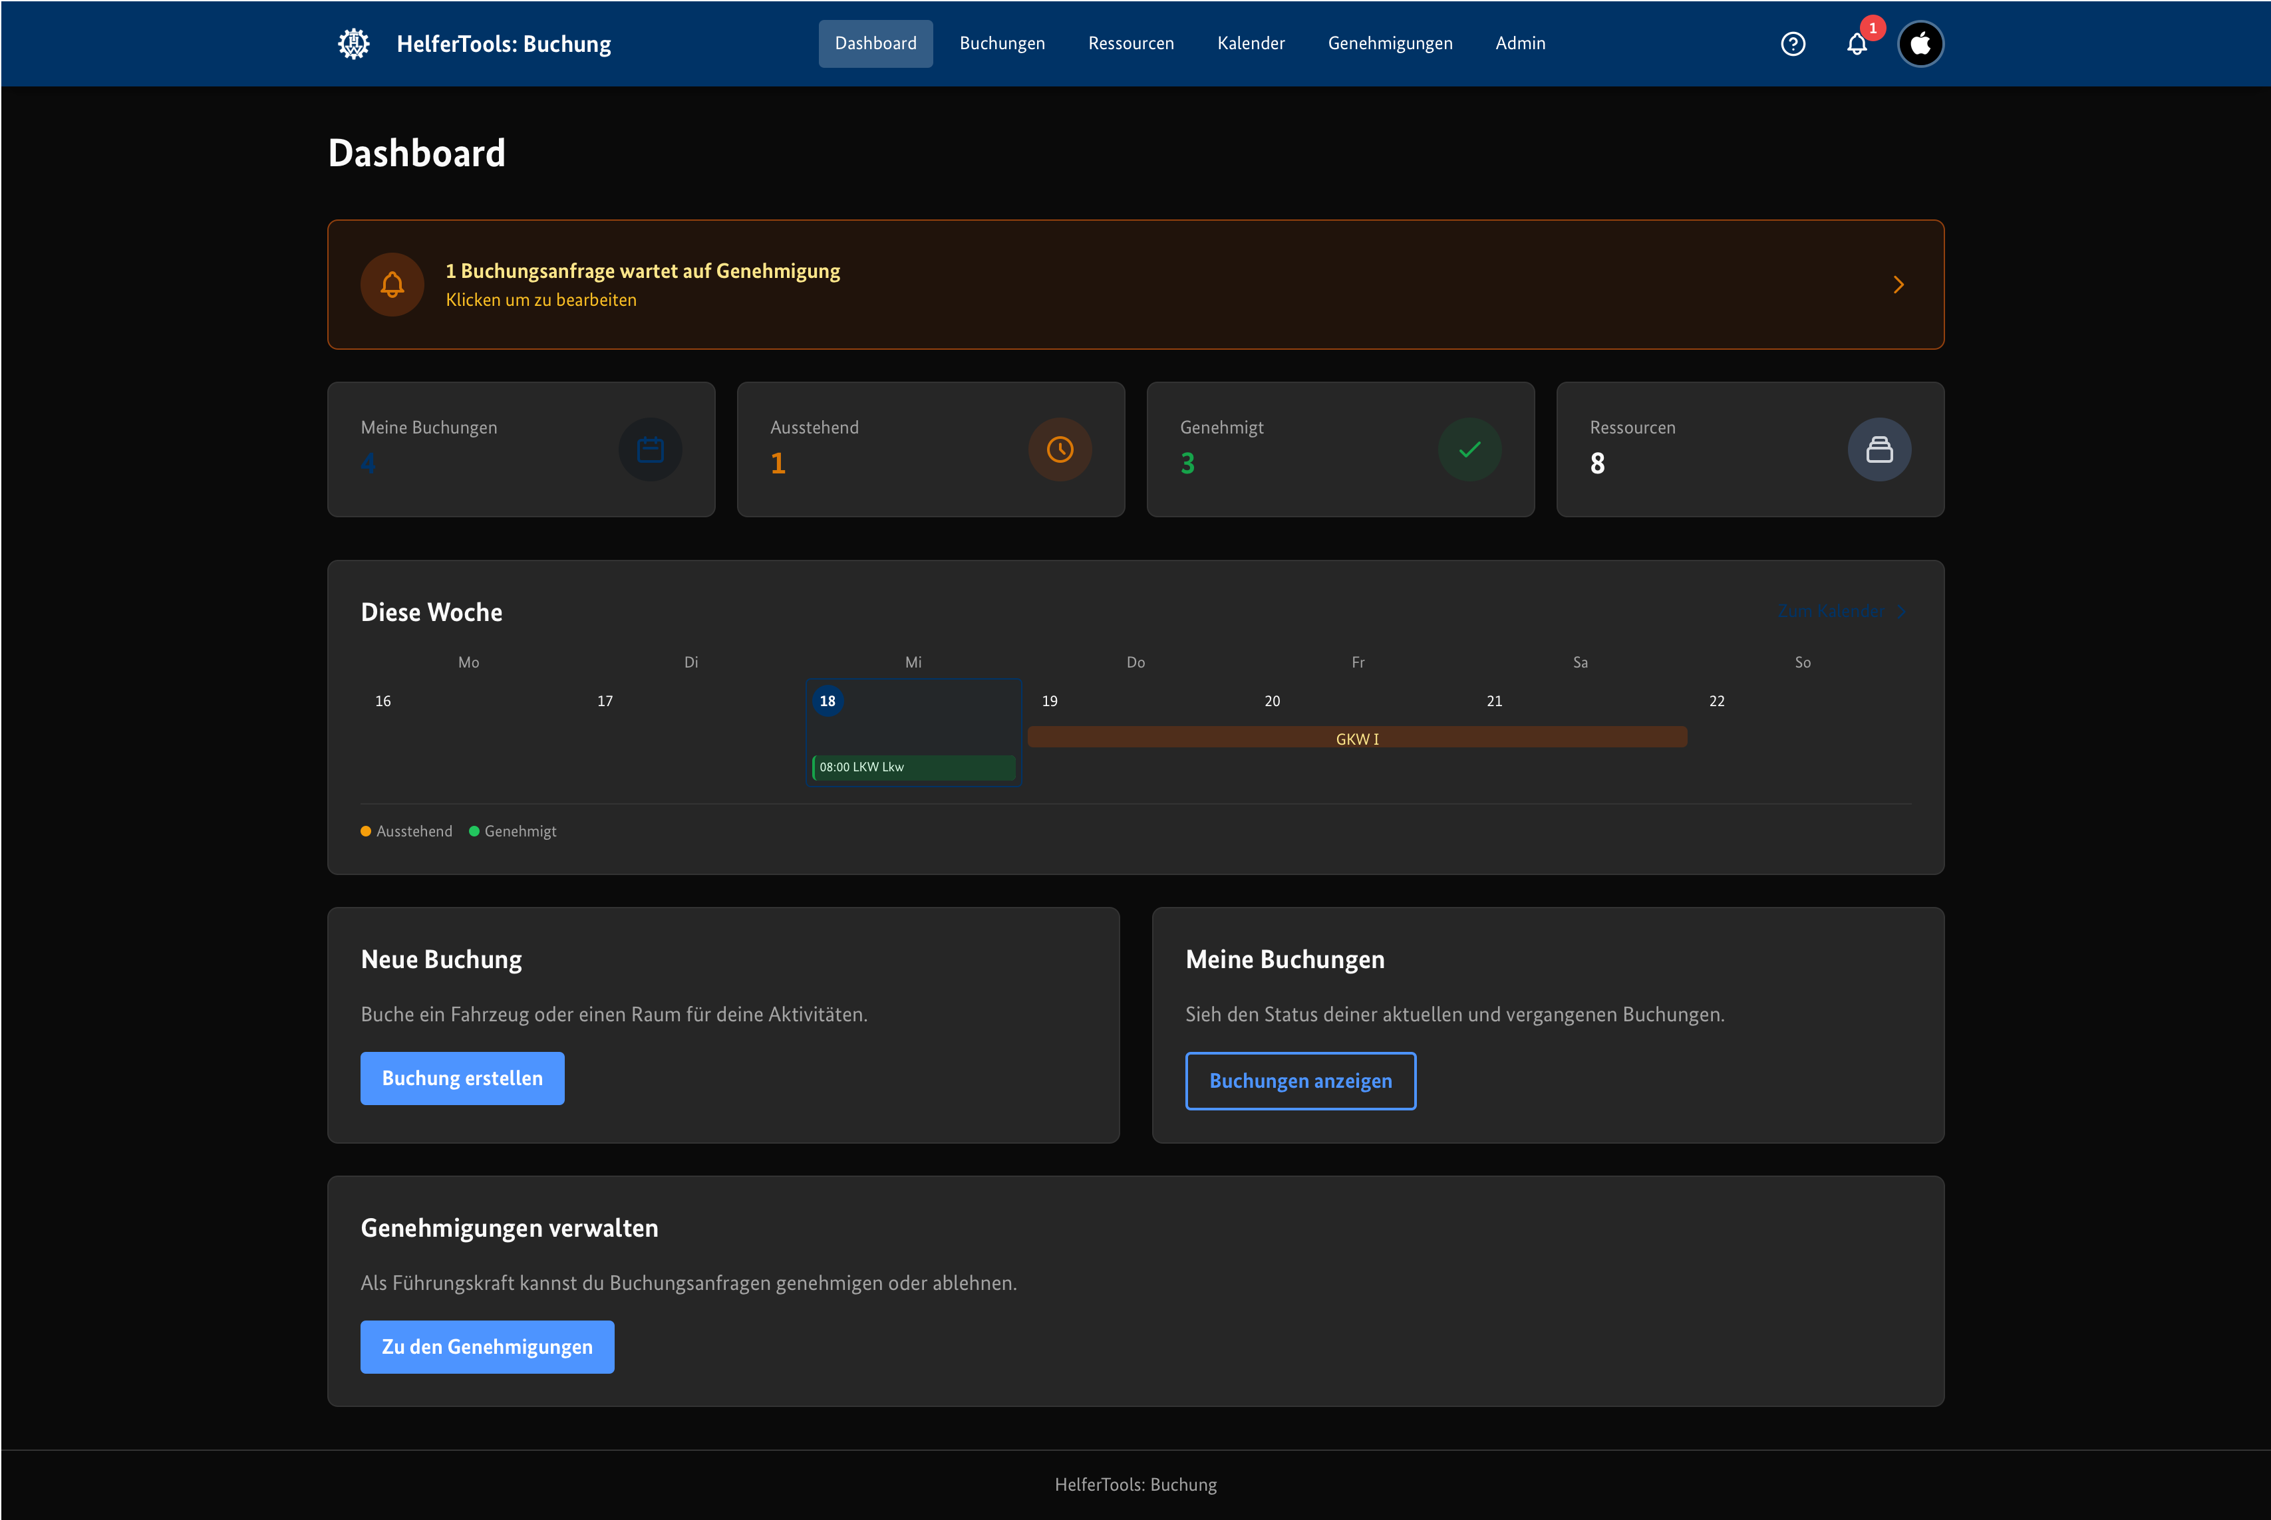The height and width of the screenshot is (1520, 2271).
Task: Select the GKW I booking bar
Action: (1356, 737)
